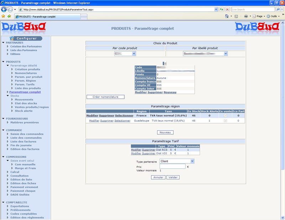Open the Par code produit dropdown
The image size is (285, 220).
(125, 53)
